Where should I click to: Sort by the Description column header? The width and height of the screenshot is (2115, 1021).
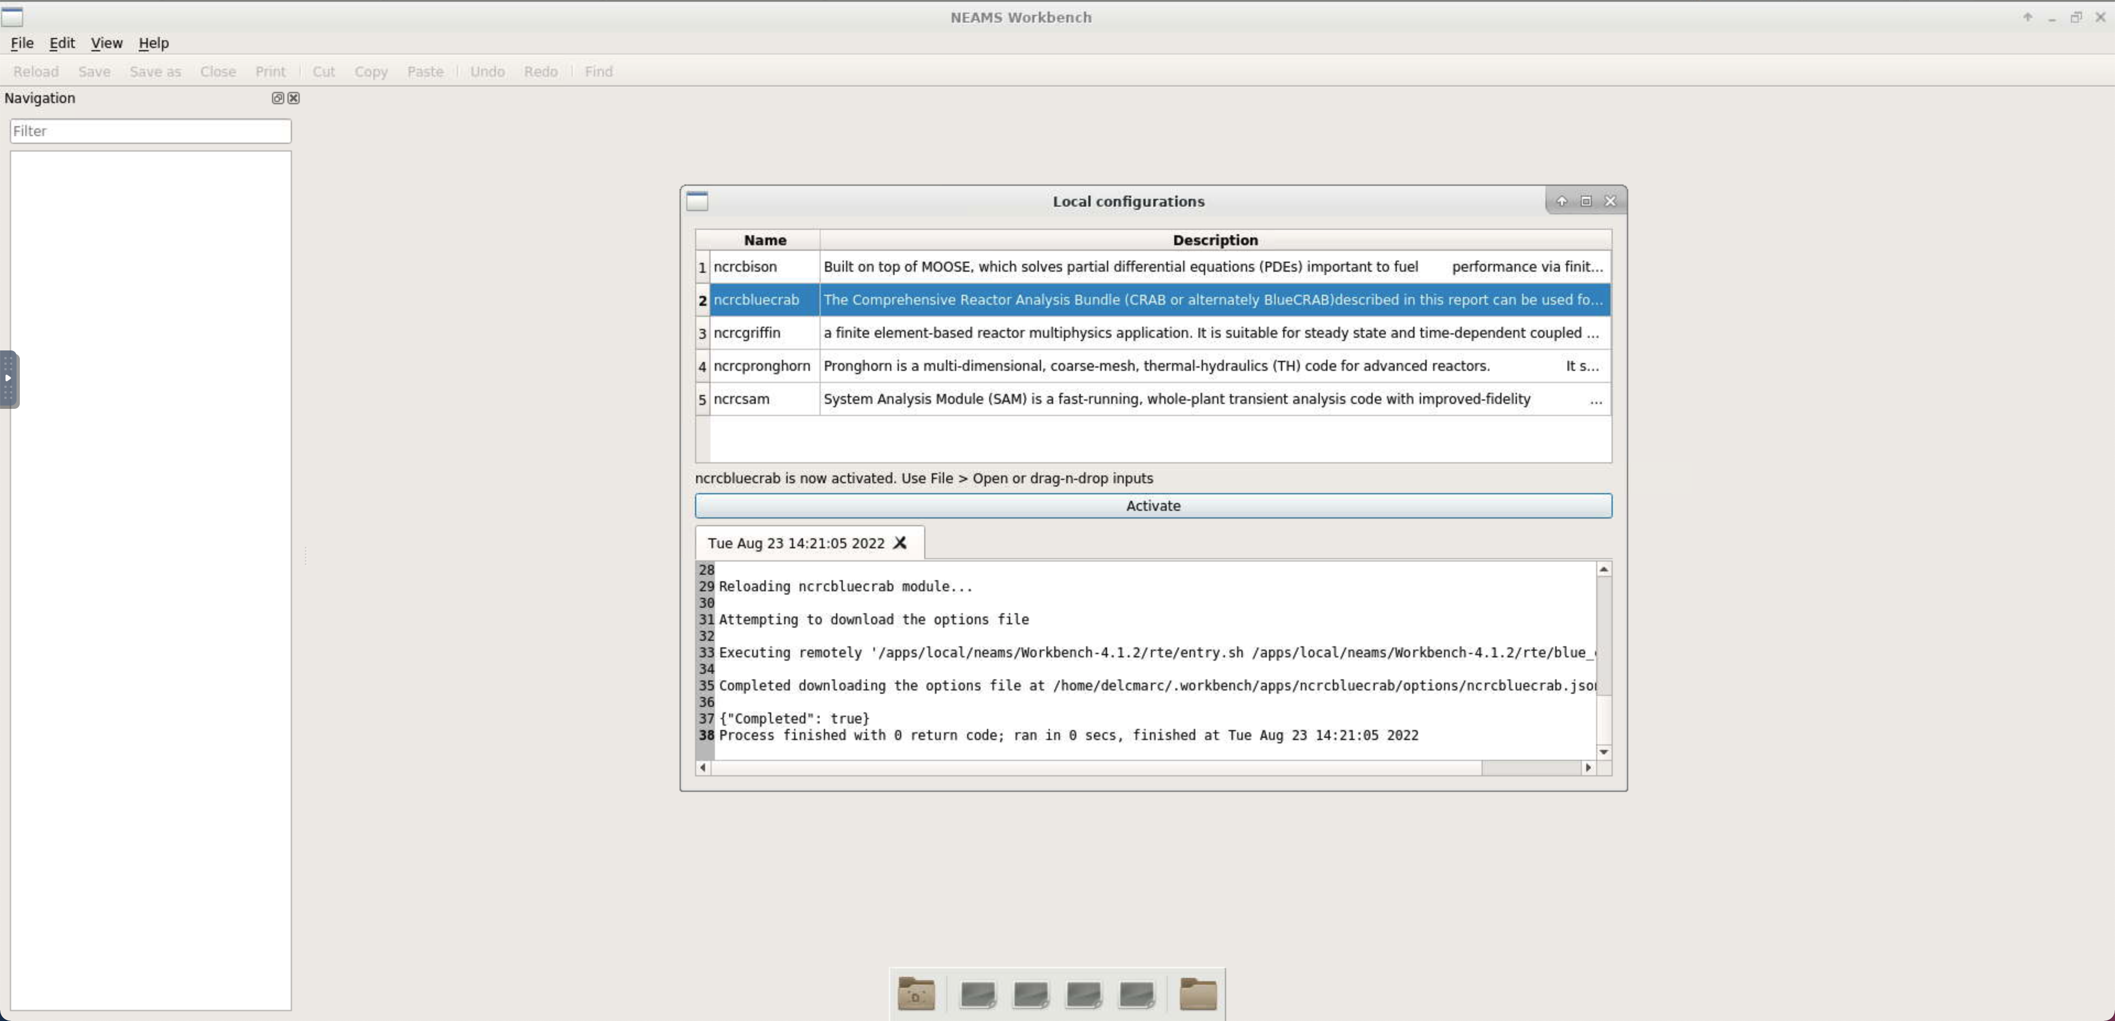(x=1215, y=240)
